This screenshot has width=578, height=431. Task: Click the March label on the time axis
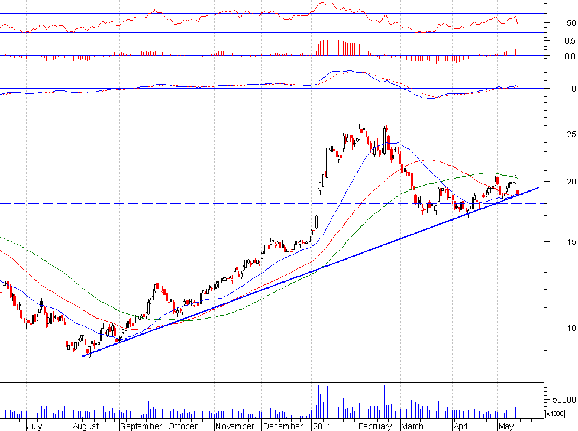[412, 426]
